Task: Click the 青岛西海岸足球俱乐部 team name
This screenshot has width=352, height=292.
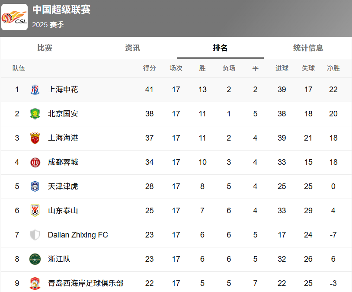Action: click(x=86, y=283)
